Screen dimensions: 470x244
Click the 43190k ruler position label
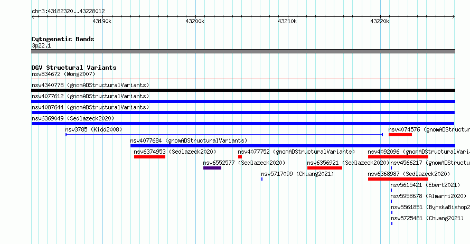[x=102, y=21]
